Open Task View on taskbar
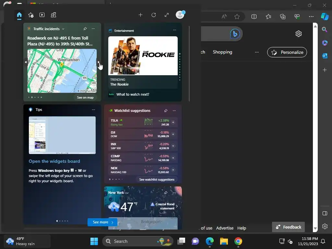332x249 pixels. 181,241
